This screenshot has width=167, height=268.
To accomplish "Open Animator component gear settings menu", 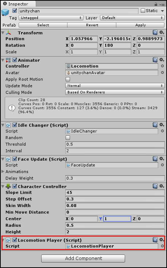I will click(x=162, y=60).
